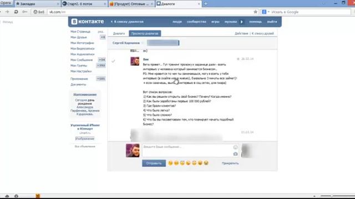Mark message important with the star icon

pyautogui.click(x=238, y=59)
